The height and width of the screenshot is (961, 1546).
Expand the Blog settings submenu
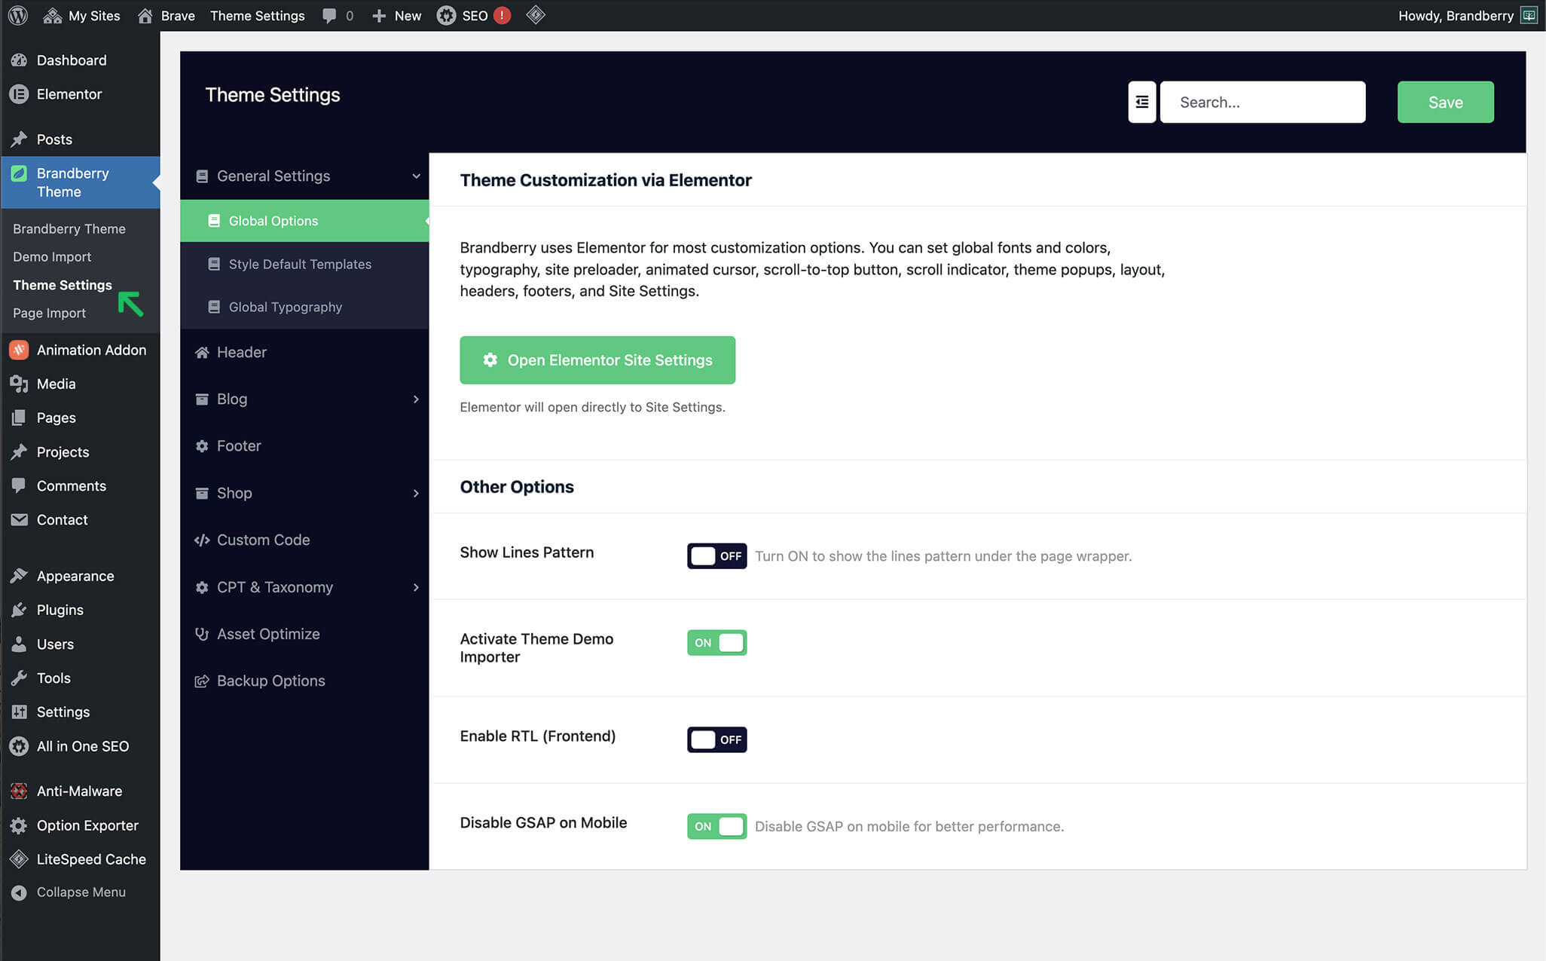(x=416, y=399)
